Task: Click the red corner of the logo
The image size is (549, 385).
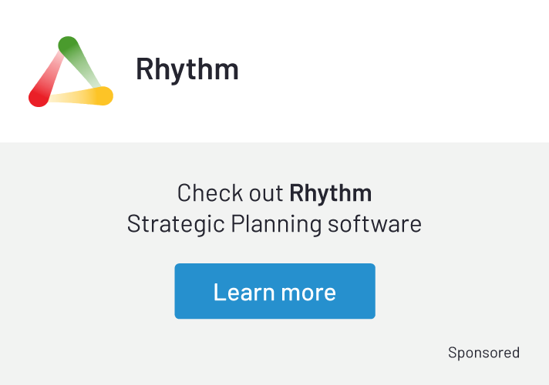Action: [x=39, y=97]
